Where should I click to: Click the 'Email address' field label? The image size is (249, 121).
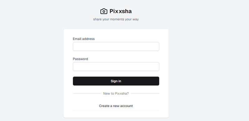click(x=84, y=39)
